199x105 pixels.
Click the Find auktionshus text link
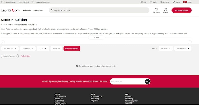10,2
